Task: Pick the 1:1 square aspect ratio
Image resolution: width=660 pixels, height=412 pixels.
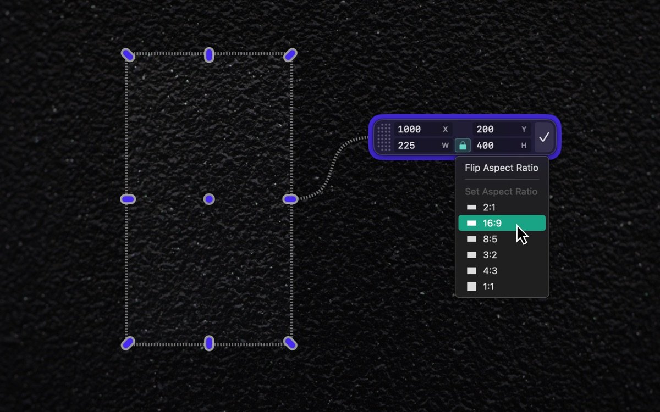Action: pyautogui.click(x=502, y=286)
